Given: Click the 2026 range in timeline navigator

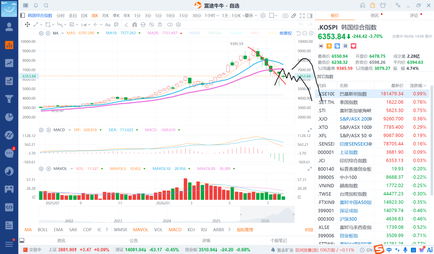Looking at the screenshot, I should click(265, 221).
